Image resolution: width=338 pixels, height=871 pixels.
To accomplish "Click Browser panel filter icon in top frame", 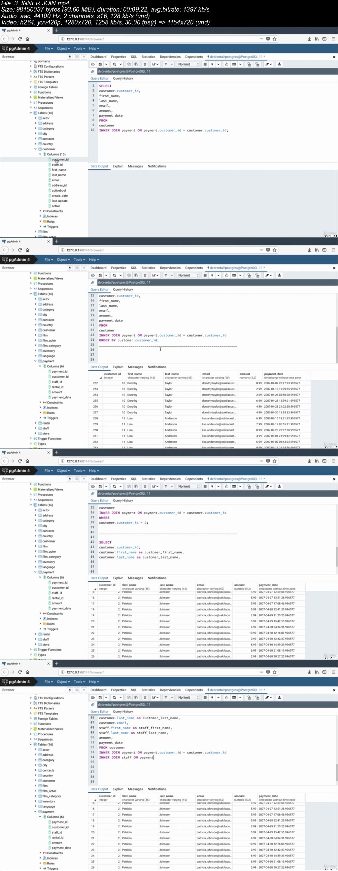I will [x=84, y=57].
